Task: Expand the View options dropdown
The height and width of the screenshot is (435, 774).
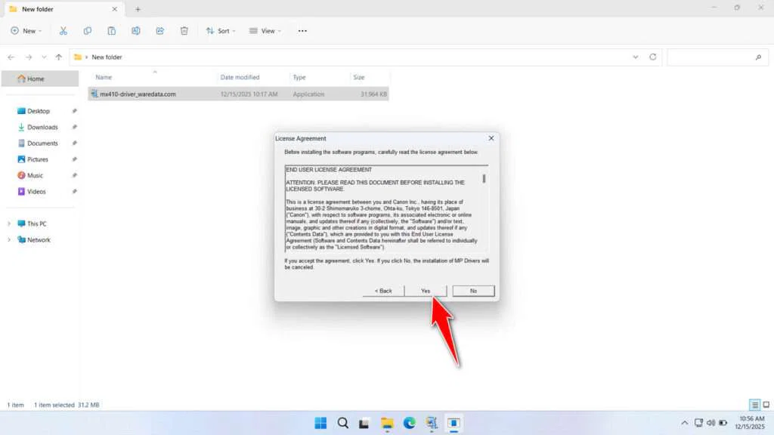Action: click(265, 31)
